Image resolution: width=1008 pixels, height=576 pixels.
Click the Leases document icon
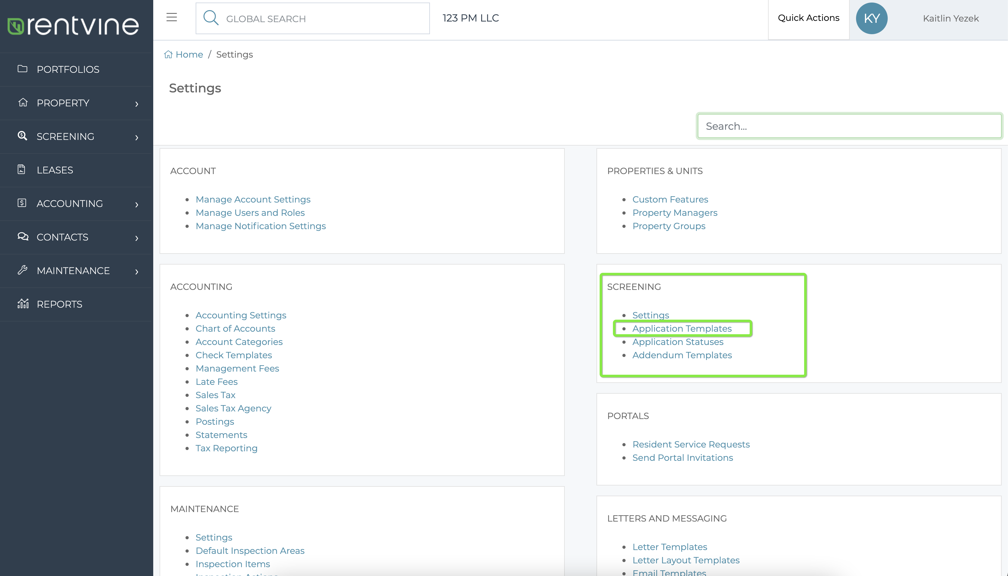[21, 170]
